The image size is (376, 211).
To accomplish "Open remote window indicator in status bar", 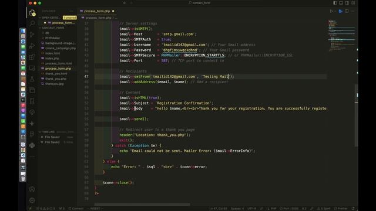I will pos(31,209).
